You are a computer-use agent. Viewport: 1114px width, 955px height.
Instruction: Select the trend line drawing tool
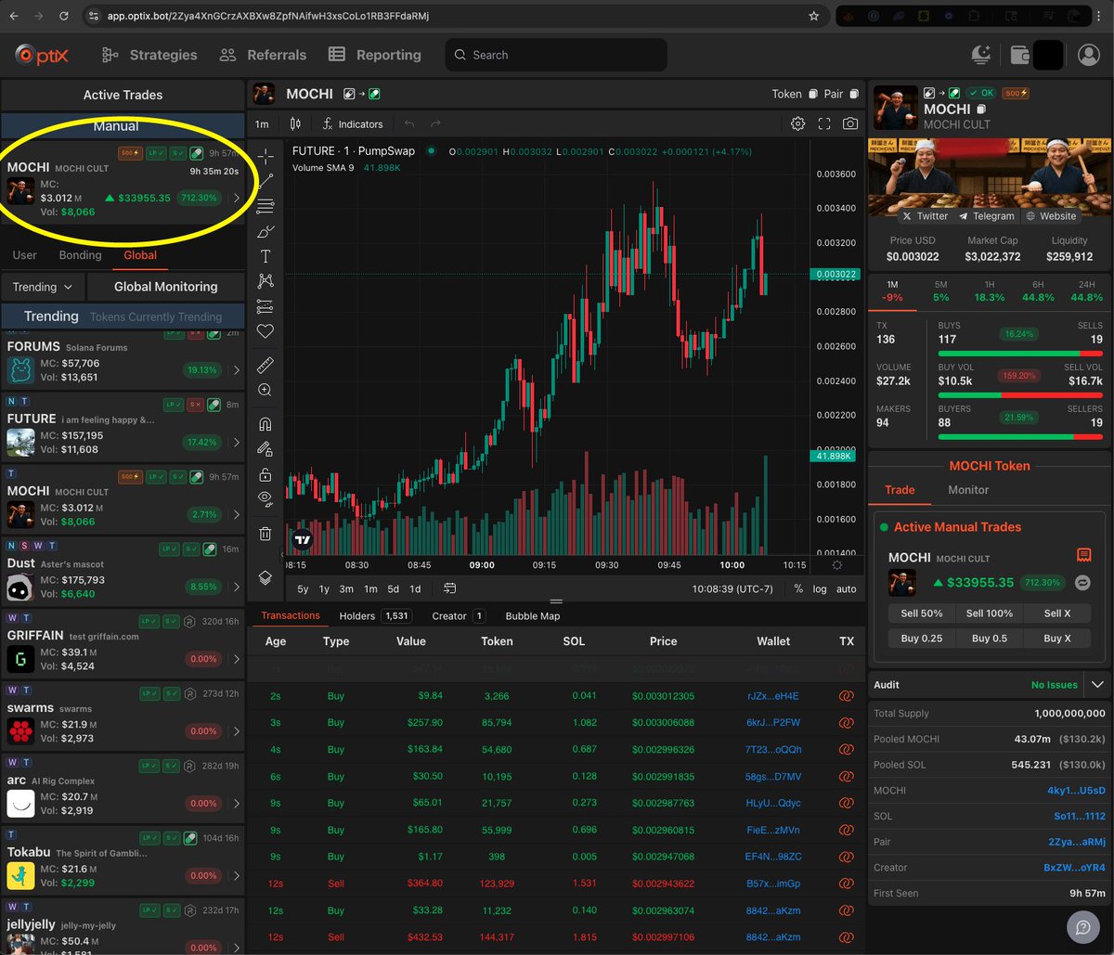tap(266, 181)
